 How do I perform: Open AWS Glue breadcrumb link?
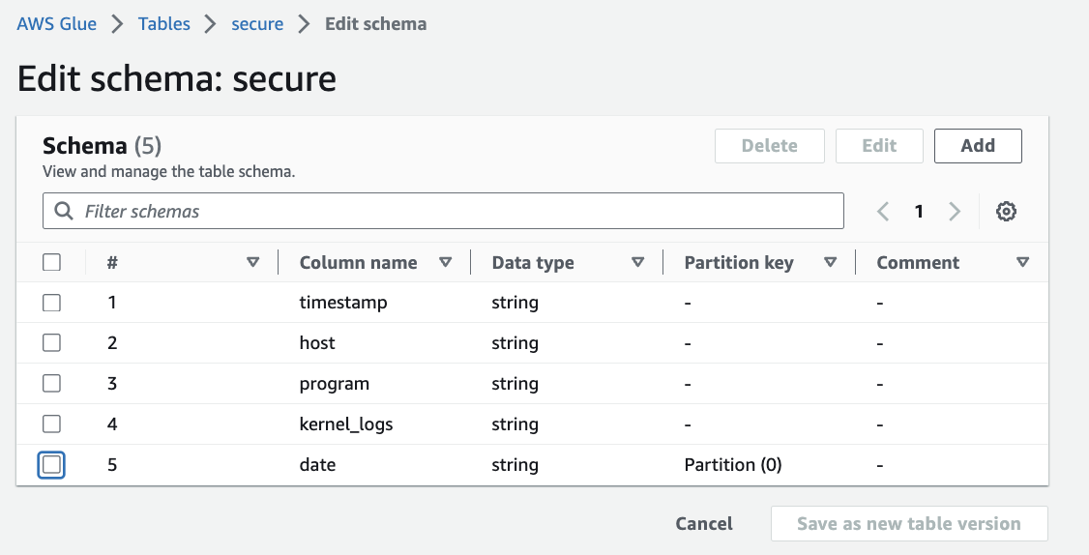tap(57, 24)
